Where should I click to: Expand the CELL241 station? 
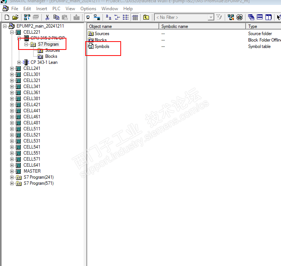tap(12, 68)
